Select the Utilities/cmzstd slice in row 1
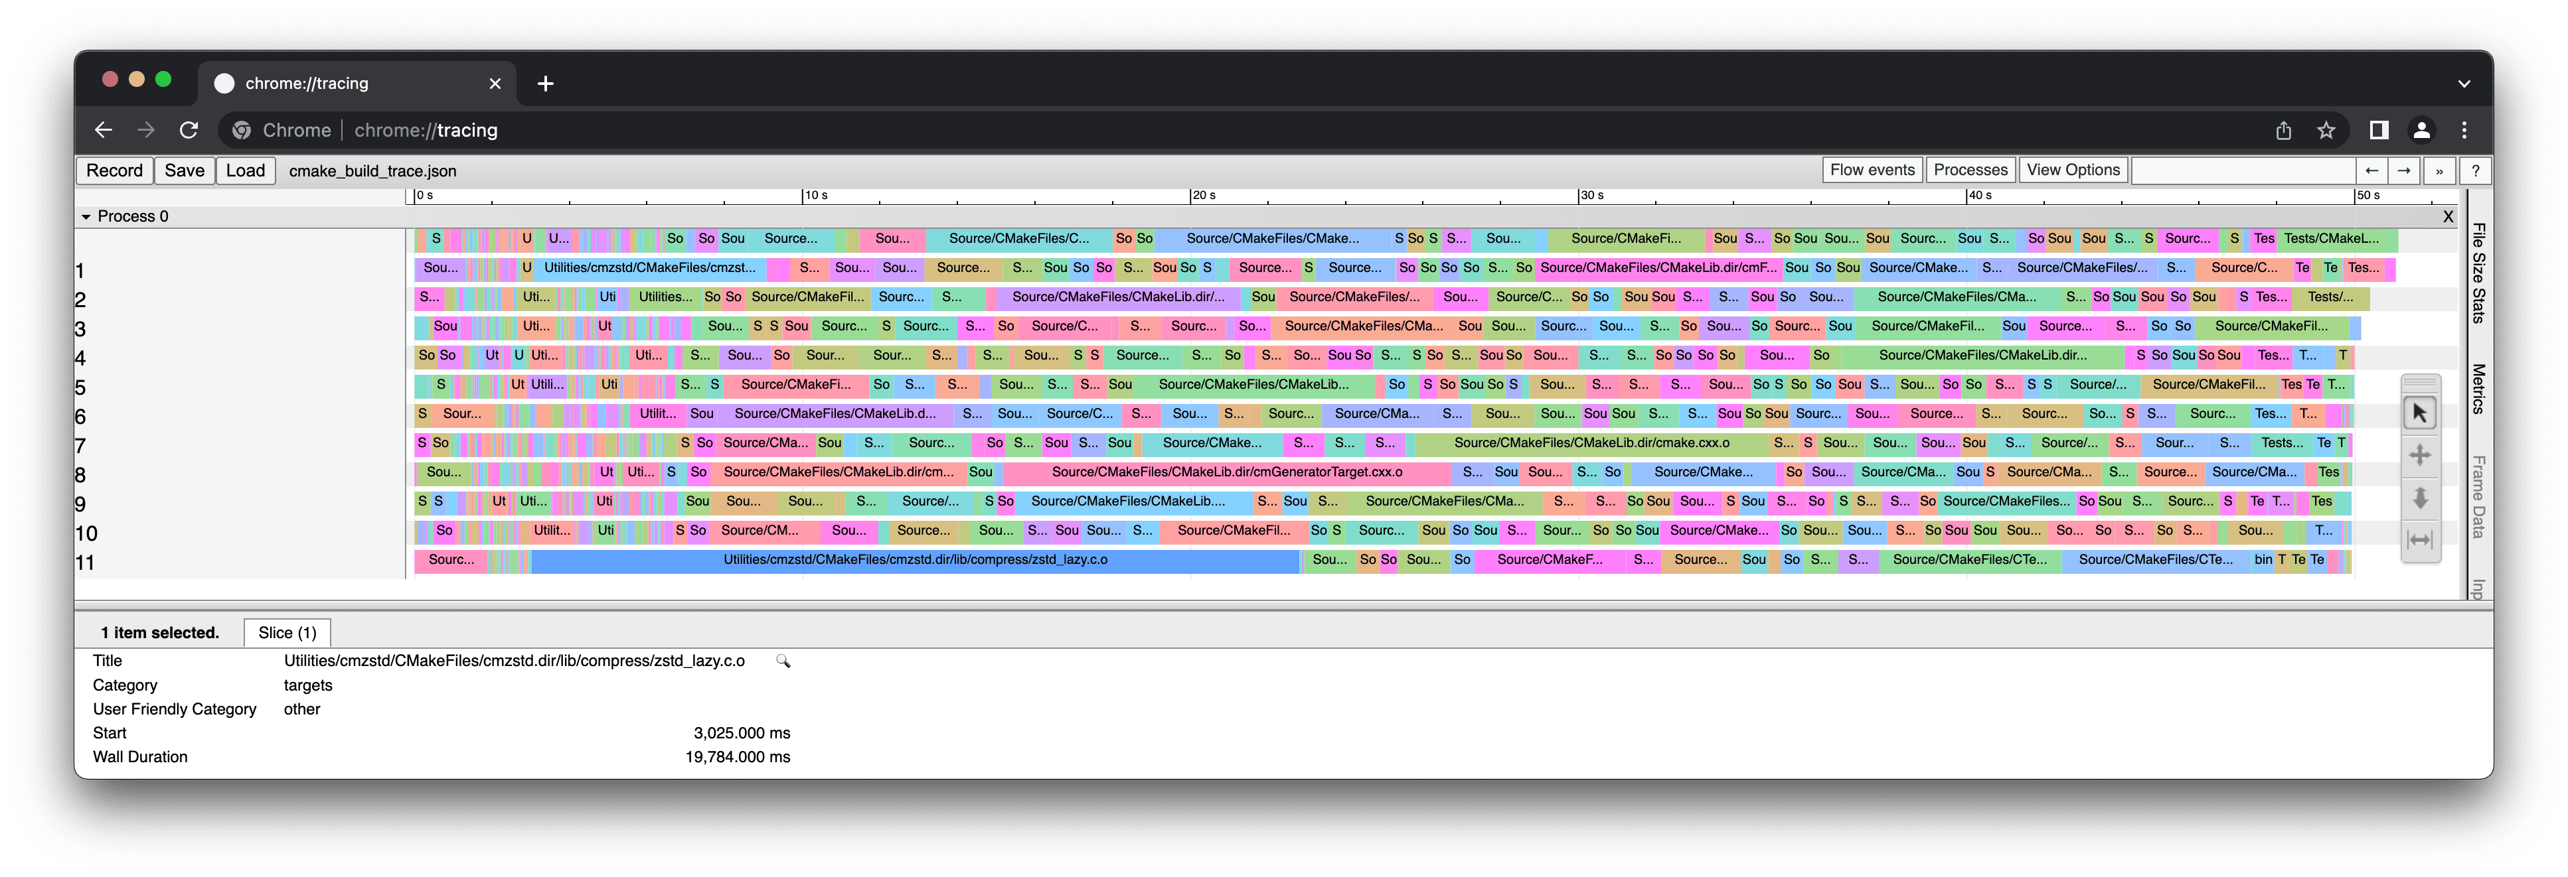 click(650, 268)
